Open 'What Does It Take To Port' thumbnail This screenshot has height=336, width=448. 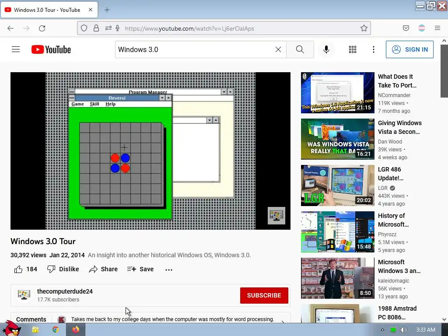(x=337, y=93)
